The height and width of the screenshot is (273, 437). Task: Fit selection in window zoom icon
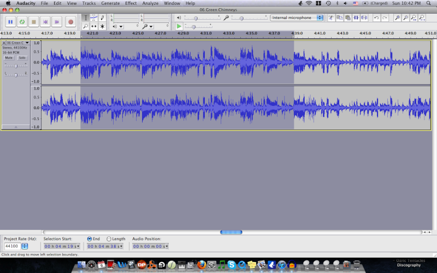click(x=414, y=18)
